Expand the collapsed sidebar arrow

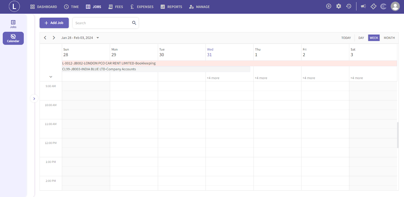point(34,98)
